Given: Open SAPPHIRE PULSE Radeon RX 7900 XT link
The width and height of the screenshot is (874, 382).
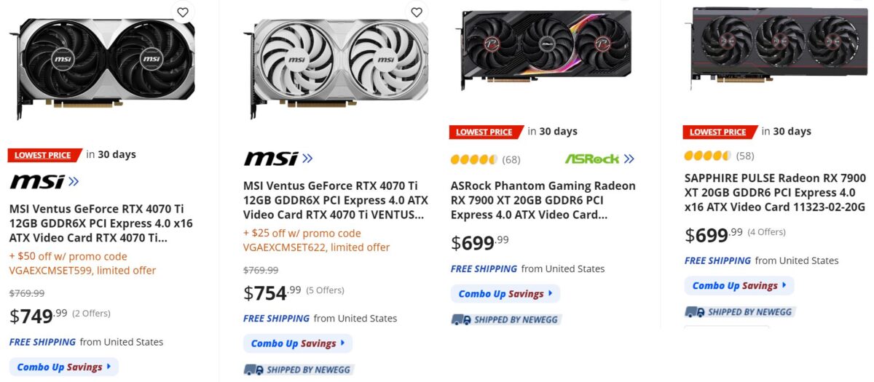Looking at the screenshot, I should point(775,192).
